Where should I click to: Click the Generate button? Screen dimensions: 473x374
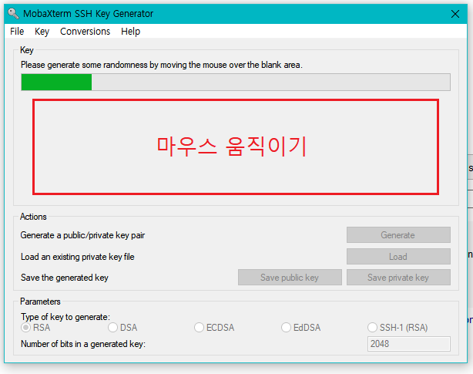(x=398, y=235)
